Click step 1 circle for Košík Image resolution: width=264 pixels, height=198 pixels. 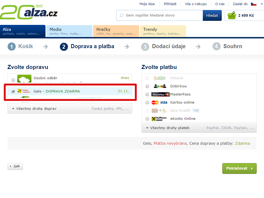[12, 47]
